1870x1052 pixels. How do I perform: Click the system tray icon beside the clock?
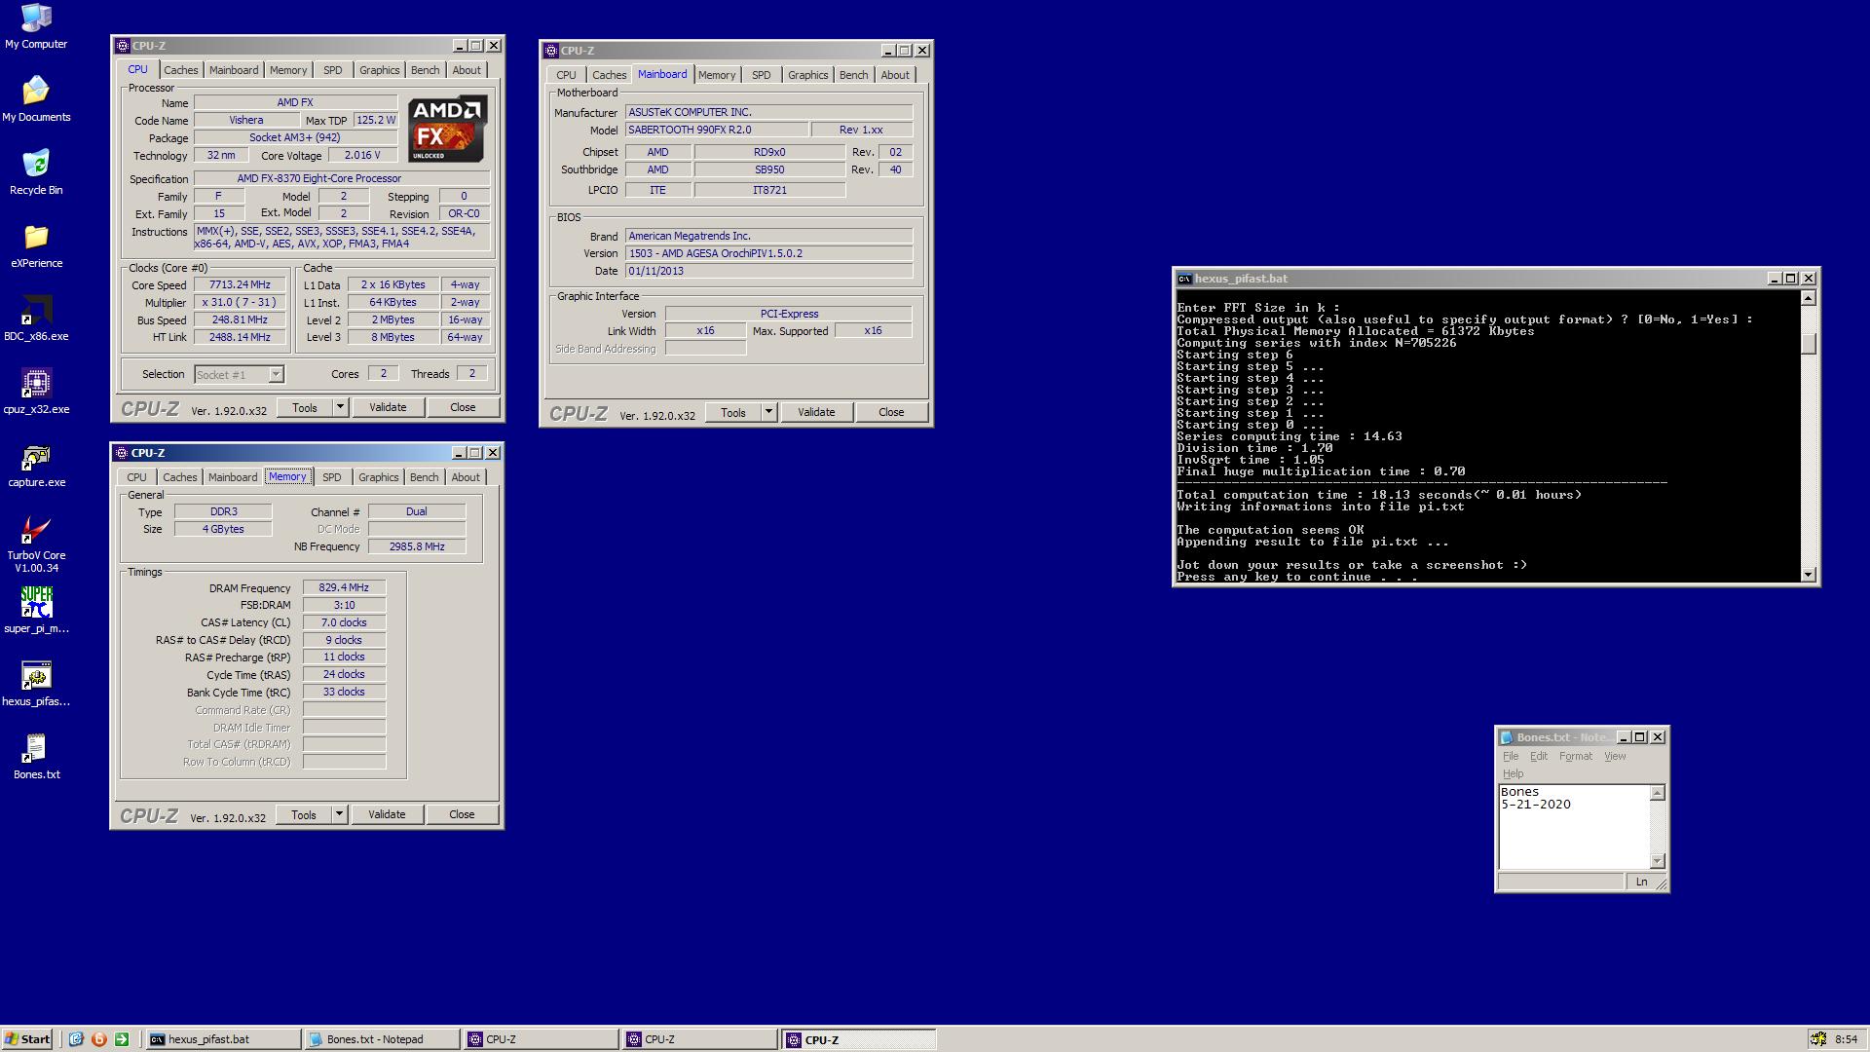pos(1817,1039)
